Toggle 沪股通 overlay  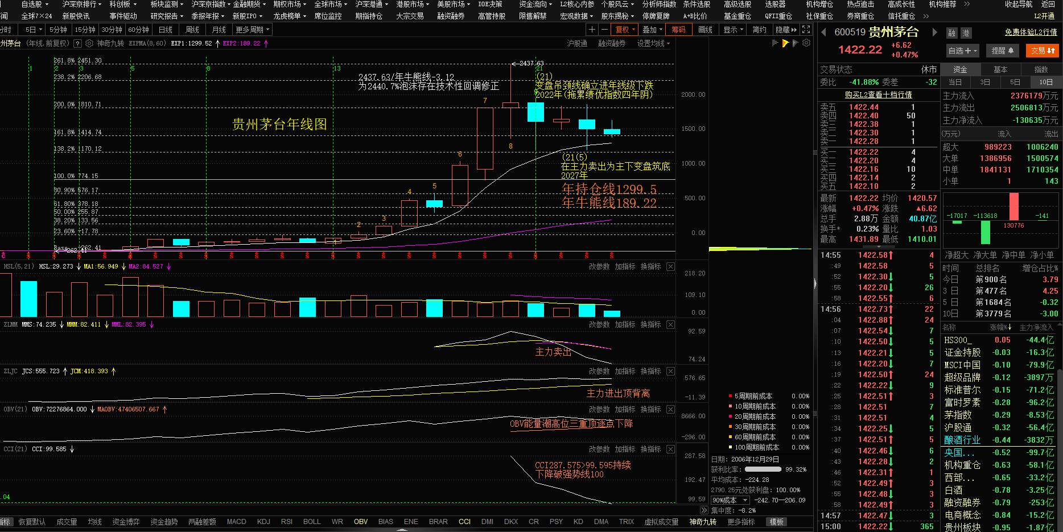(577, 43)
